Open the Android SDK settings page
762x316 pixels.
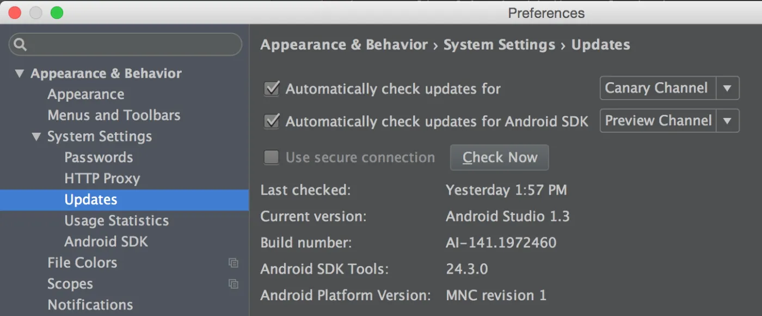pyautogui.click(x=106, y=241)
